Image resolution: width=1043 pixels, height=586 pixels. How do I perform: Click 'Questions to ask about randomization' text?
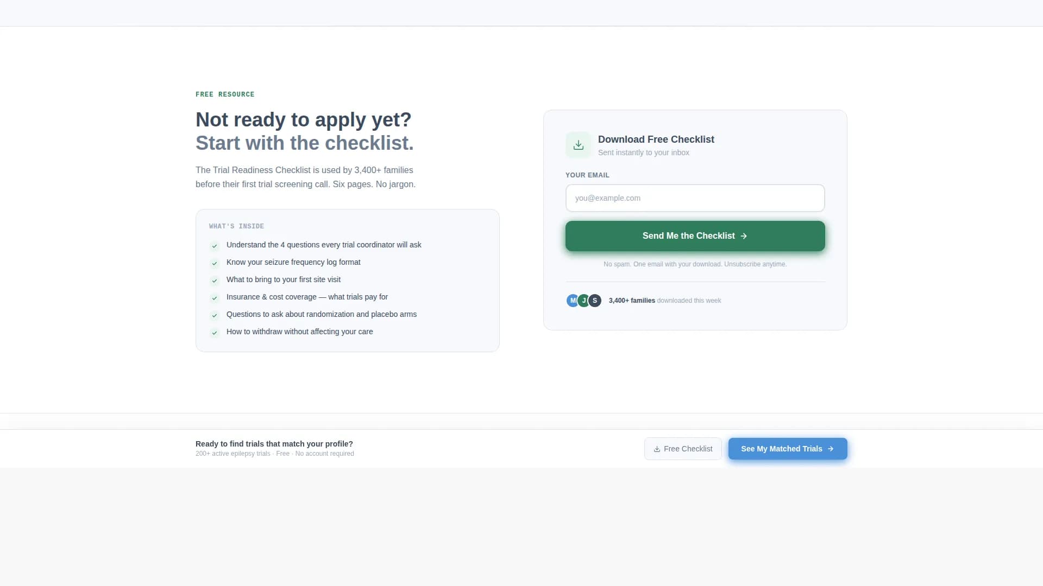pos(322,314)
